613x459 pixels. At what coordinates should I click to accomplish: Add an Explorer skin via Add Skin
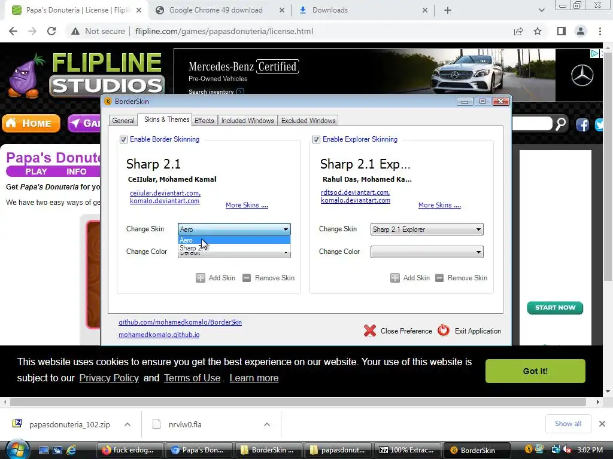(410, 278)
